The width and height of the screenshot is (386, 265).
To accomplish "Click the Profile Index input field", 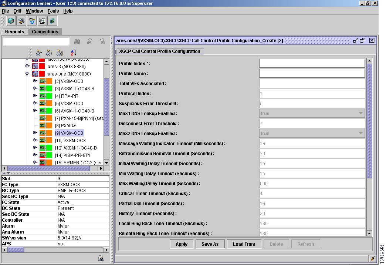I will (312, 63).
